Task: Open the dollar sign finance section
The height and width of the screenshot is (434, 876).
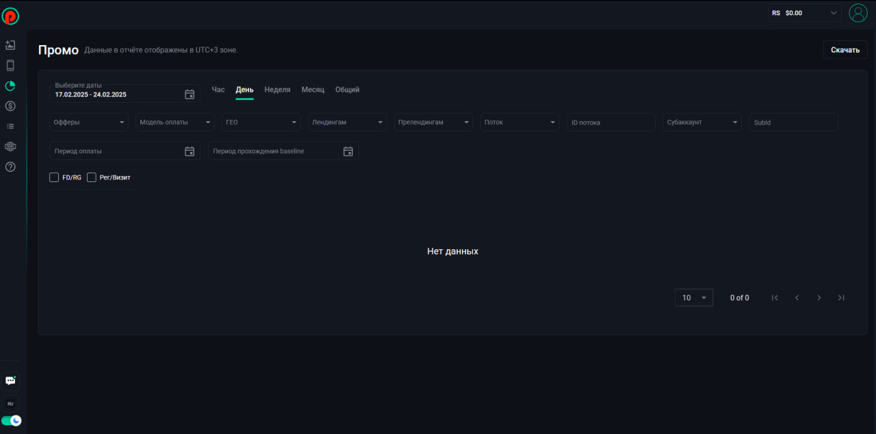Action: pos(10,106)
